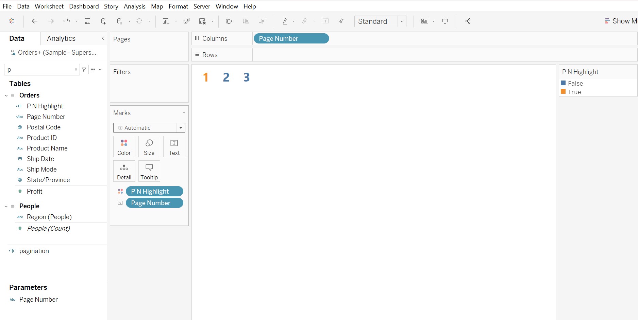Click the Swap Rows and Columns icon
The image size is (638, 320).
229,21
